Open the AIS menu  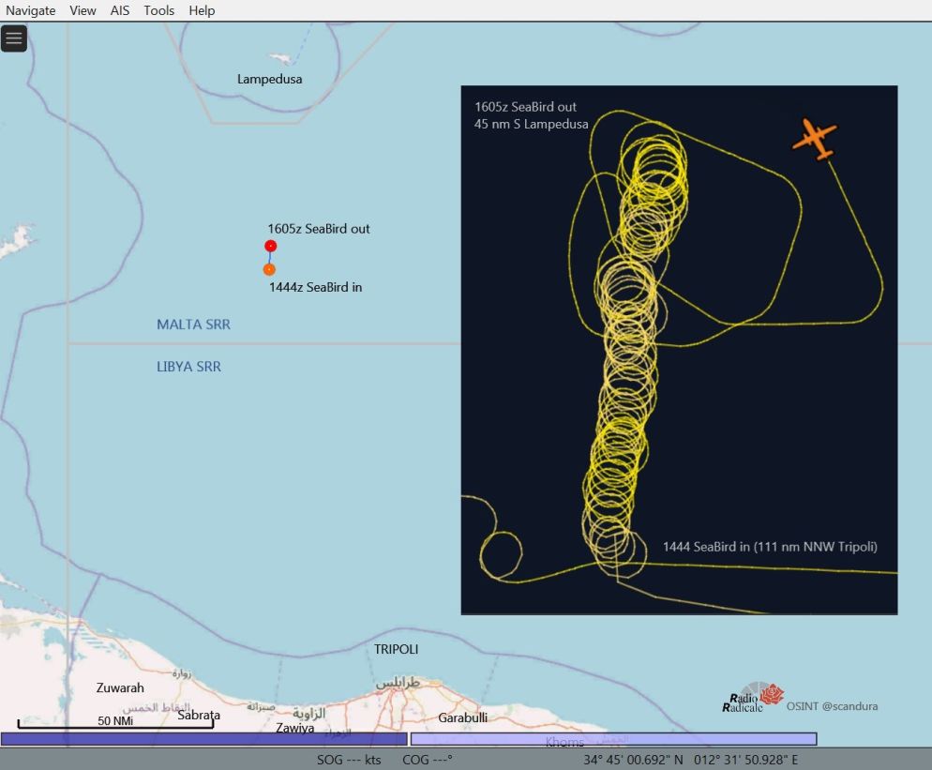click(119, 10)
